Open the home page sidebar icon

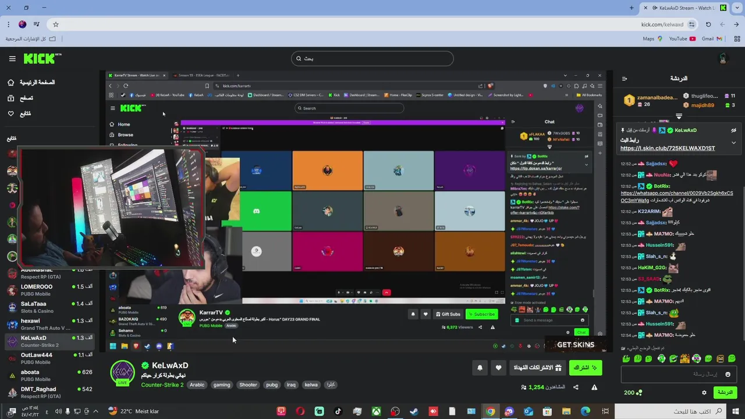coord(11,83)
